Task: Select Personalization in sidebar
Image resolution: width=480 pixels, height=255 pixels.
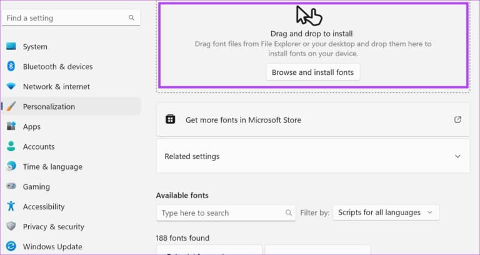Action: pos(71,106)
